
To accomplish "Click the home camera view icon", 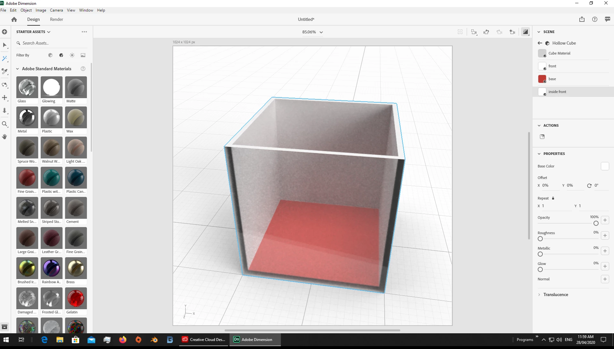I will [x=512, y=32].
